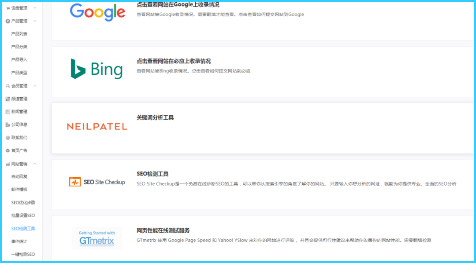Screen dimensions: 476x263
Task: Select 产品类型 menu item
Action: click(x=19, y=73)
